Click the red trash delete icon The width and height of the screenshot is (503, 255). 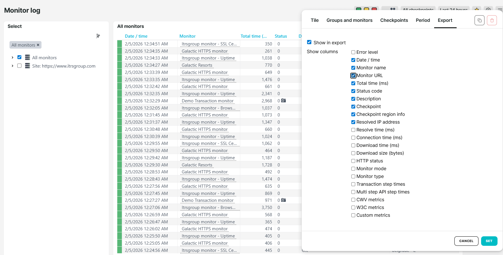click(492, 20)
